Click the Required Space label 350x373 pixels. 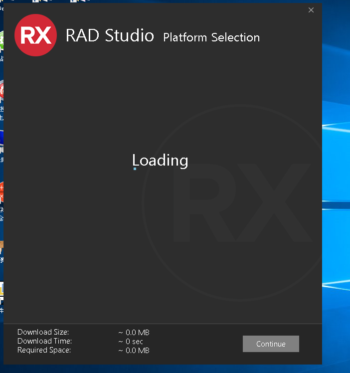44,350
